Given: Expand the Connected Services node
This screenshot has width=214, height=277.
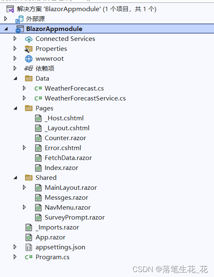Looking at the screenshot, I should click(15, 38).
